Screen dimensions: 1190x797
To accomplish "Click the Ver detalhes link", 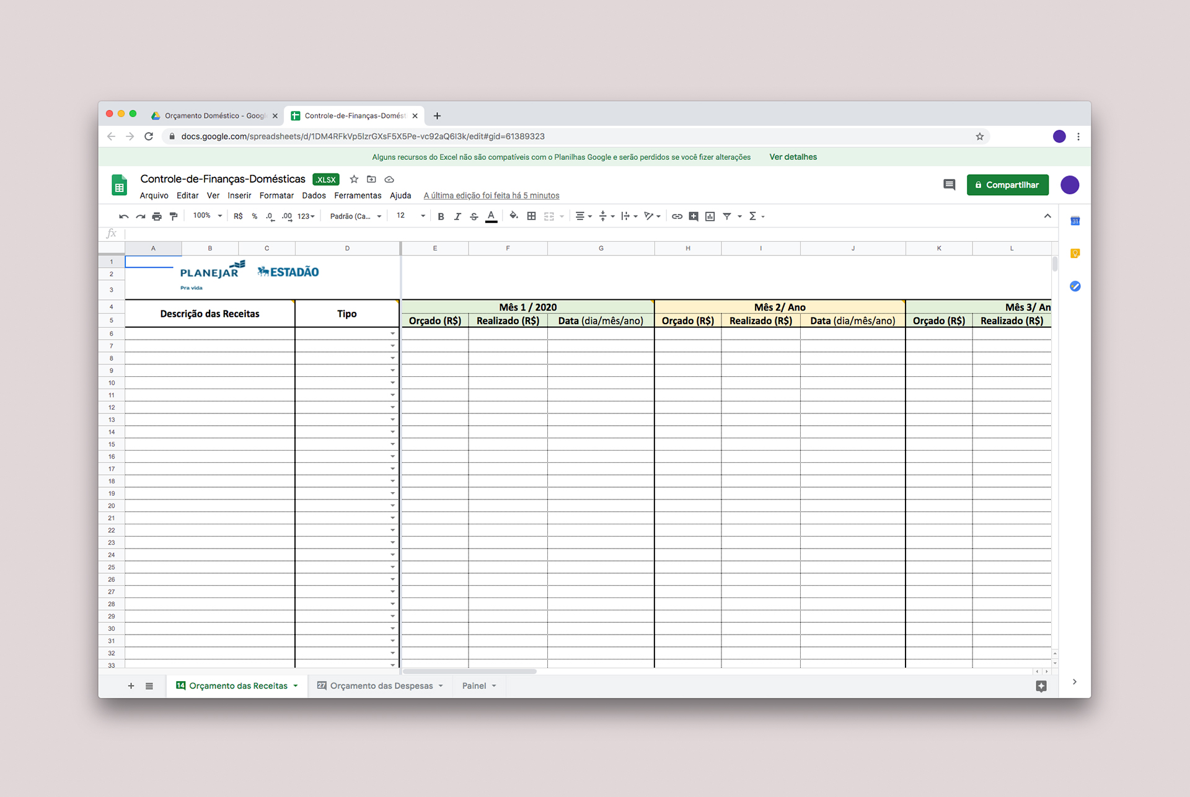I will click(793, 157).
